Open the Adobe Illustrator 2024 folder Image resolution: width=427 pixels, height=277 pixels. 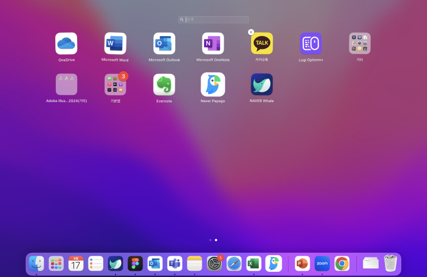click(67, 84)
